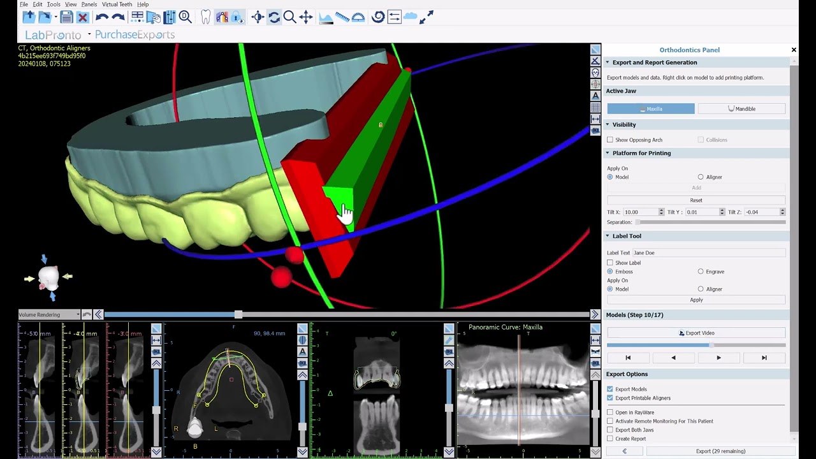
Task: Click the magnifier Q search icon
Action: pyautogui.click(x=186, y=17)
